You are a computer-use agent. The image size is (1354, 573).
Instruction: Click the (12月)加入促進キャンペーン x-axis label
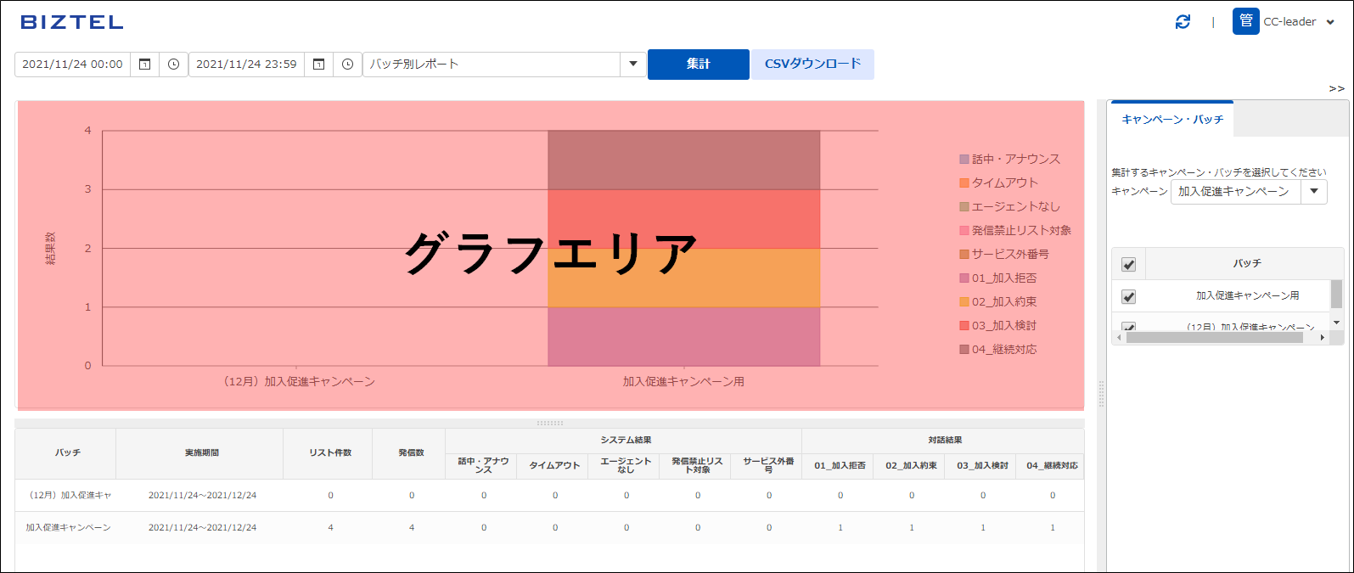point(299,382)
